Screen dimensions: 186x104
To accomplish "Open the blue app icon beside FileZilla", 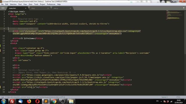I will pos(21,101).
